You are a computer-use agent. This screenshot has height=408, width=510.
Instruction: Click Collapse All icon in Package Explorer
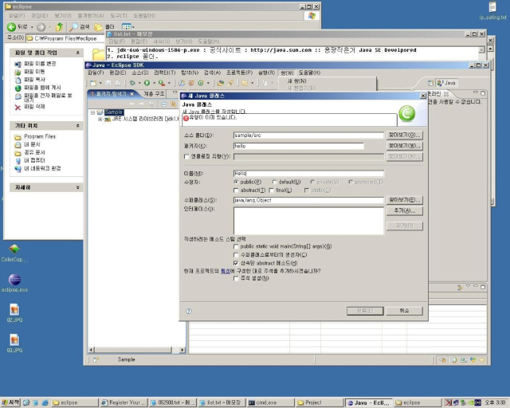coord(164,104)
